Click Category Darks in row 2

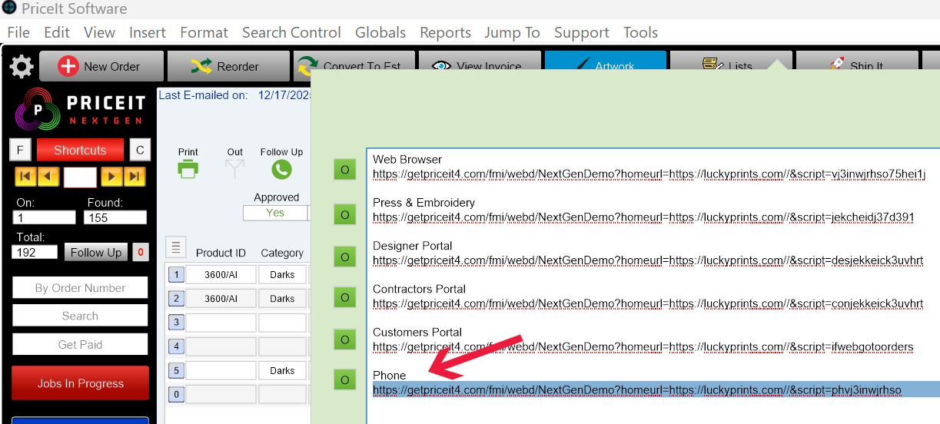pos(282,299)
